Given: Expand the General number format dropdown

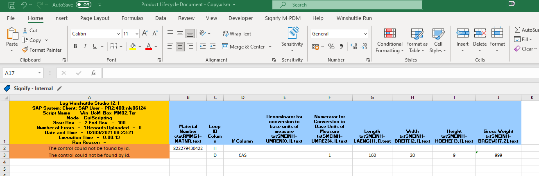Looking at the screenshot, I should (365, 34).
